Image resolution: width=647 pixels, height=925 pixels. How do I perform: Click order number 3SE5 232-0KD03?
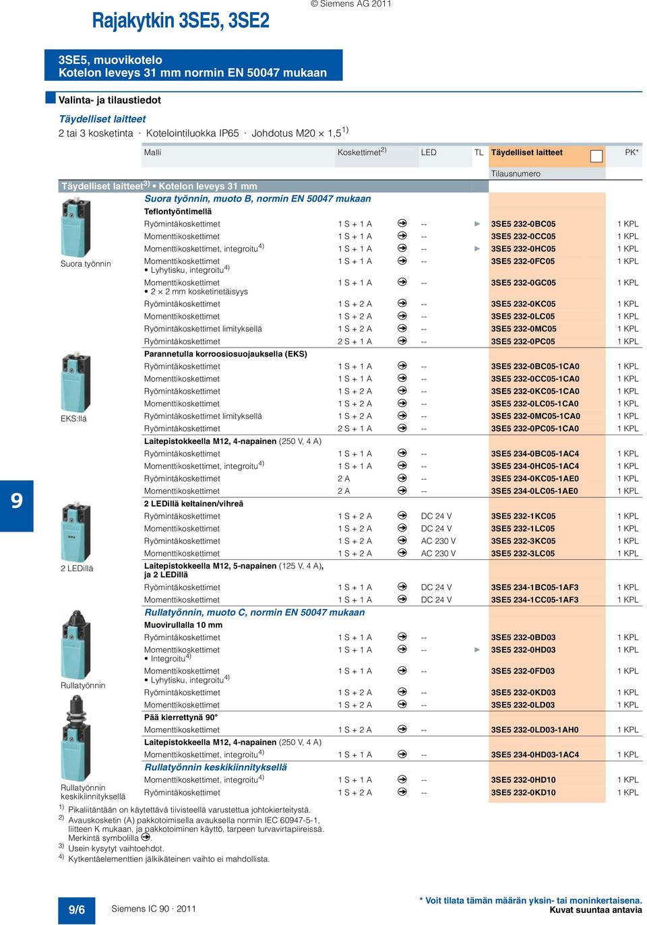pyautogui.click(x=523, y=693)
